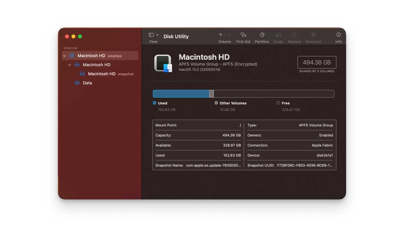
Task: Add a volume with the plus icon
Action: 221,35
